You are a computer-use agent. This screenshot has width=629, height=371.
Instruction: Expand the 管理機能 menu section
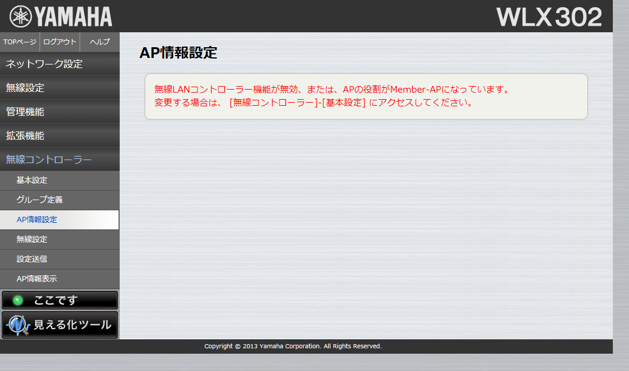point(25,112)
